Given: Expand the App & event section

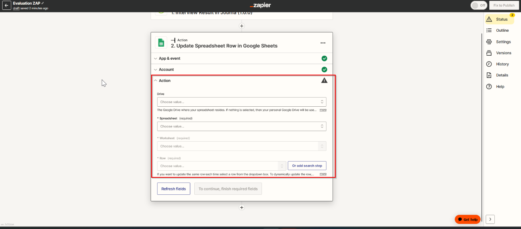Looking at the screenshot, I should point(242,58).
